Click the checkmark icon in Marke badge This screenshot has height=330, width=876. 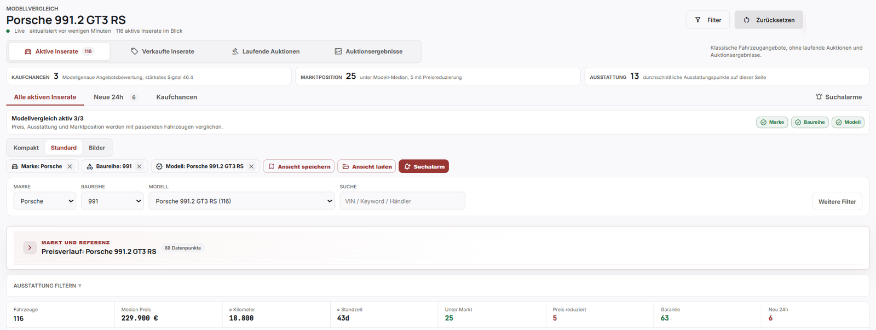point(763,123)
